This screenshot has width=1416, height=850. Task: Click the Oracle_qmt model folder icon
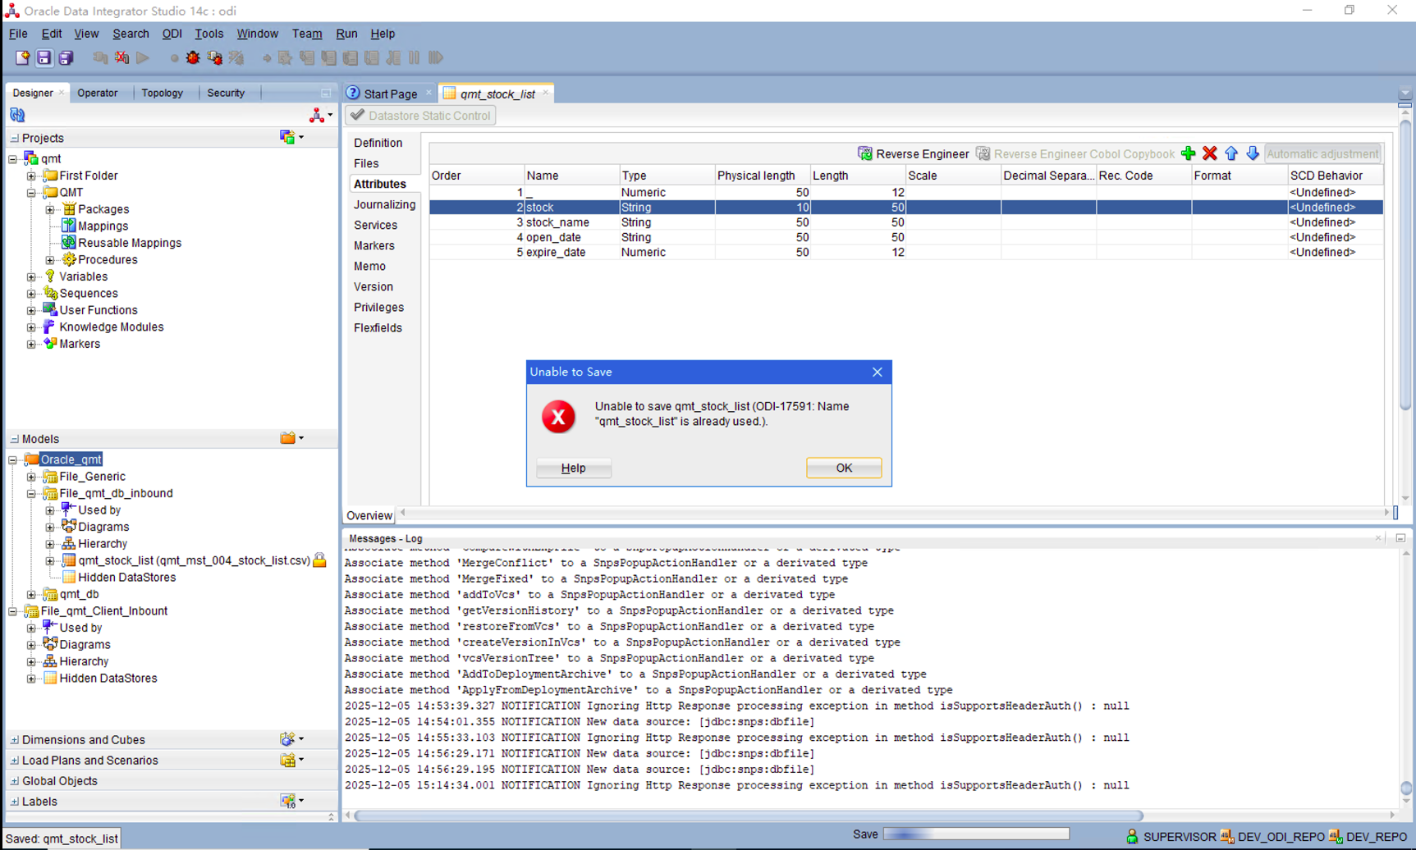pos(31,459)
